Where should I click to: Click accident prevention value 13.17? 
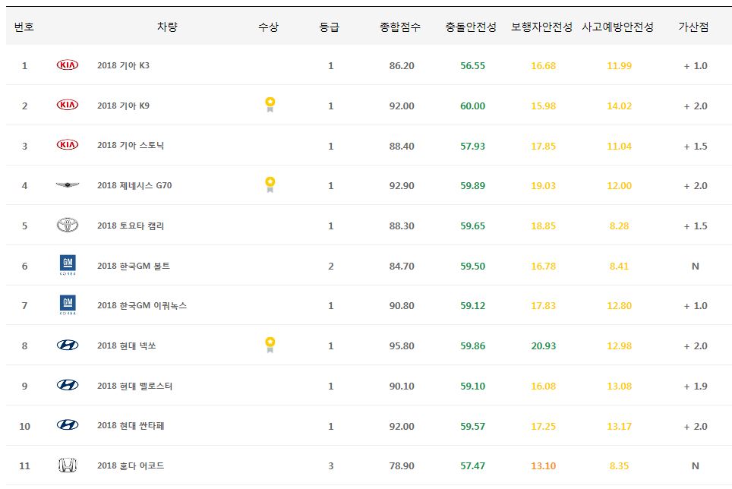(x=619, y=426)
